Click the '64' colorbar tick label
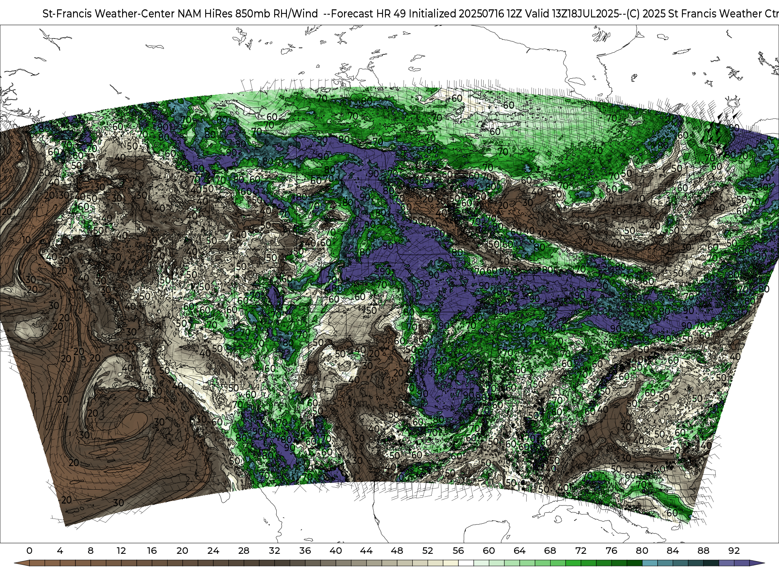This screenshot has width=779, height=568. [519, 551]
